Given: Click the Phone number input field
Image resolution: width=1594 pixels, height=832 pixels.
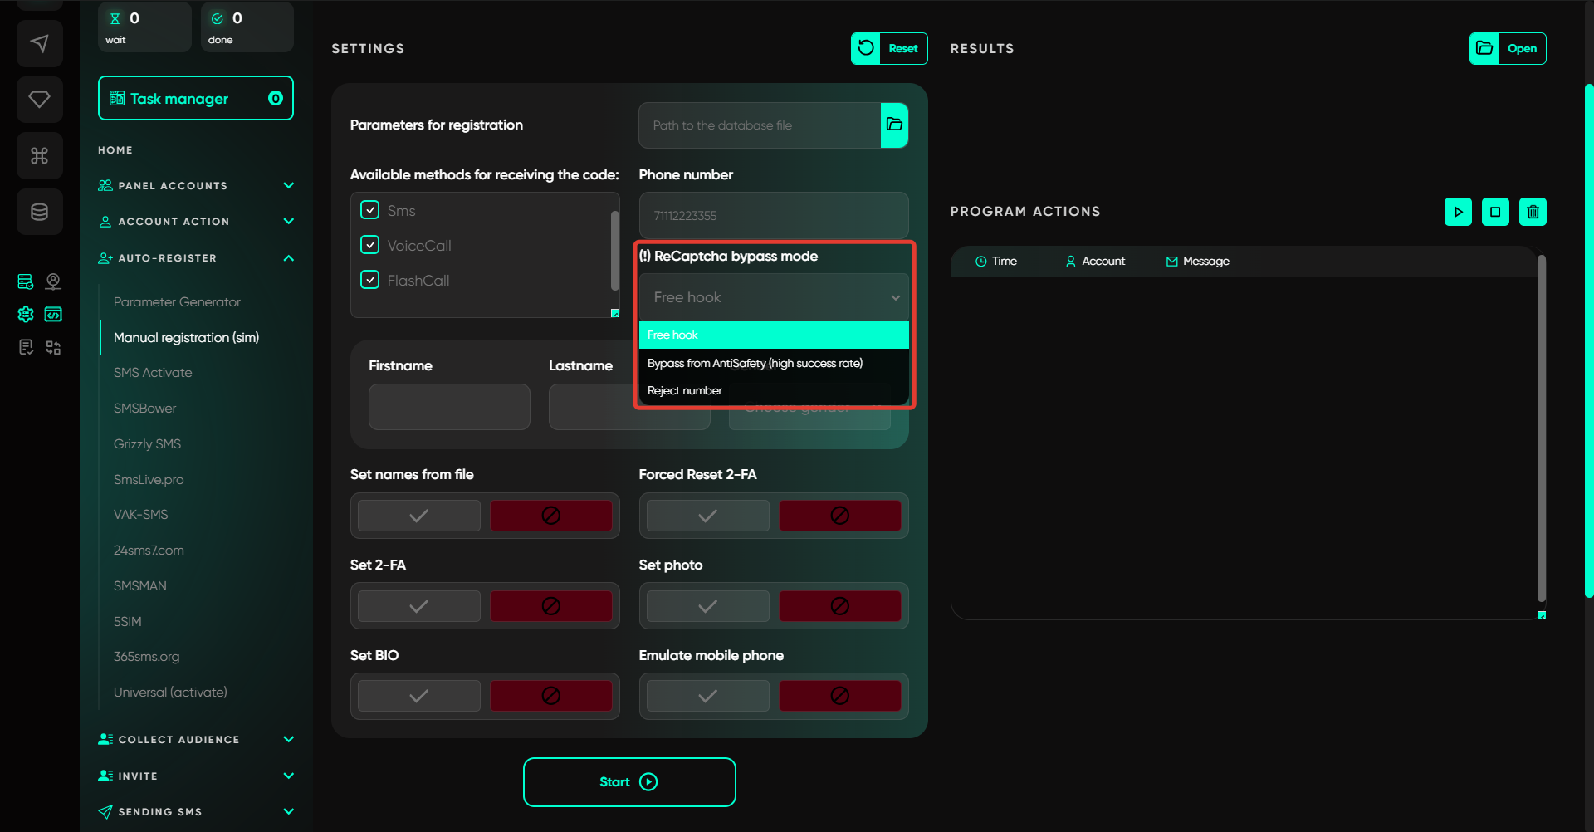Looking at the screenshot, I should pyautogui.click(x=773, y=215).
